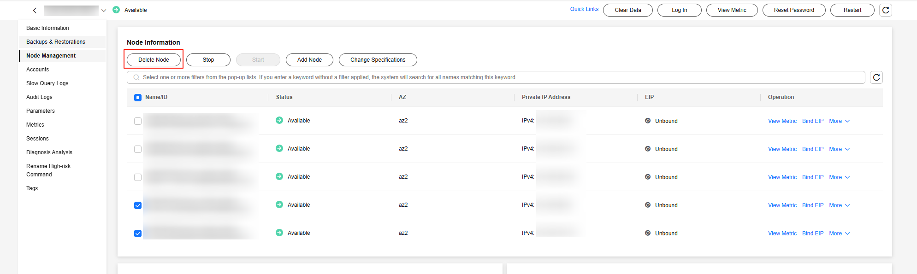Refresh the node list beside search bar

click(x=876, y=77)
